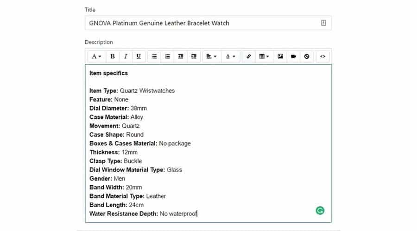
Task: Click the Description label
Action: pyautogui.click(x=99, y=42)
